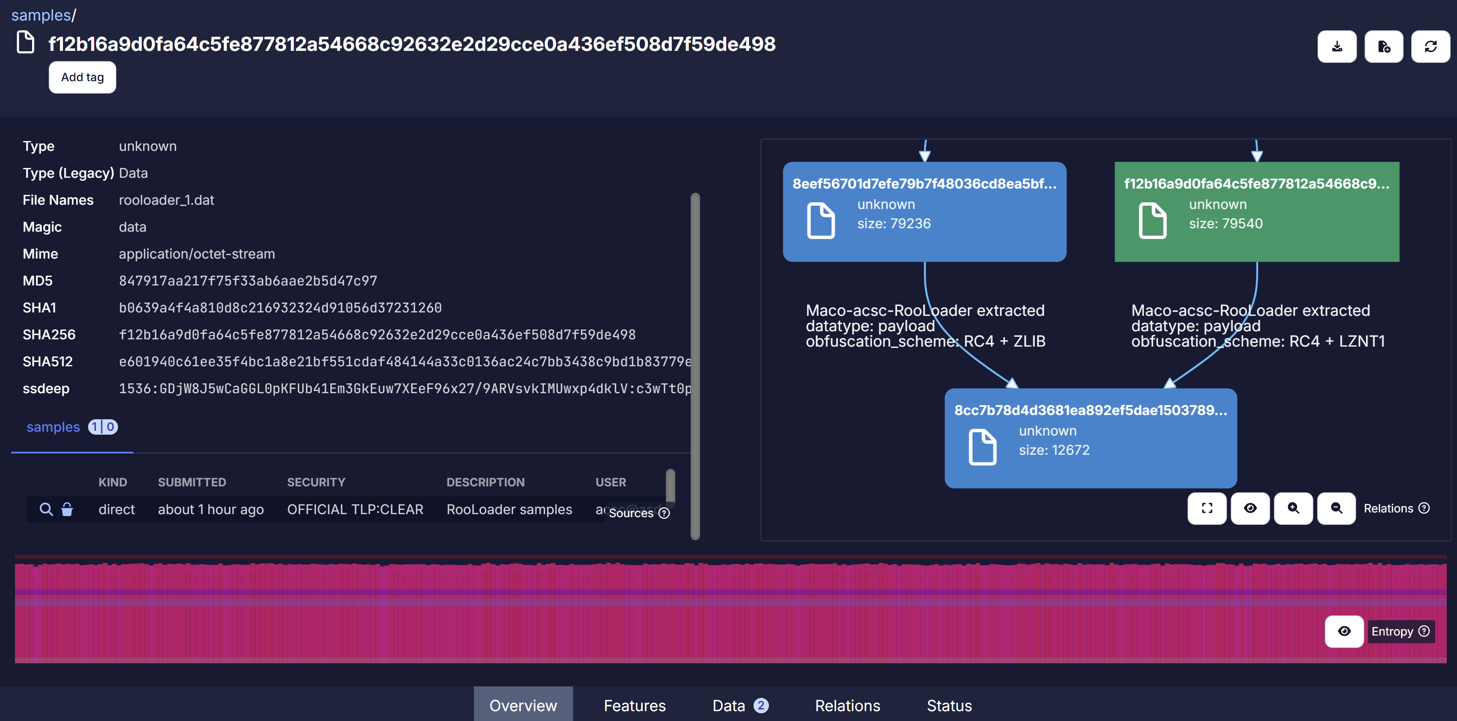Click the Add tag button
The image size is (1457, 721).
(x=82, y=77)
